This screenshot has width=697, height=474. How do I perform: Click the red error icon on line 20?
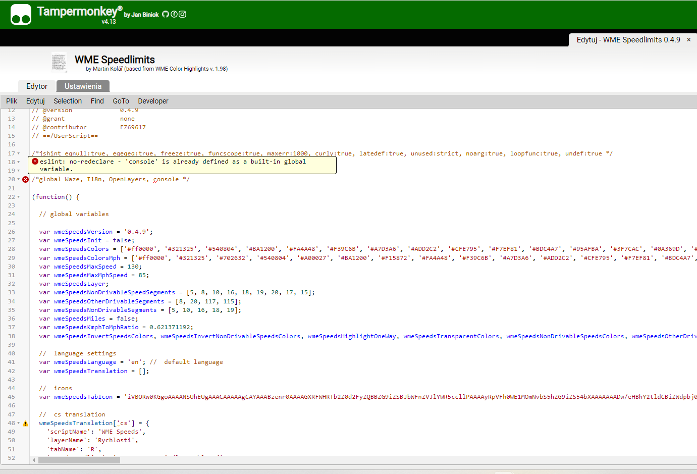[x=25, y=180]
